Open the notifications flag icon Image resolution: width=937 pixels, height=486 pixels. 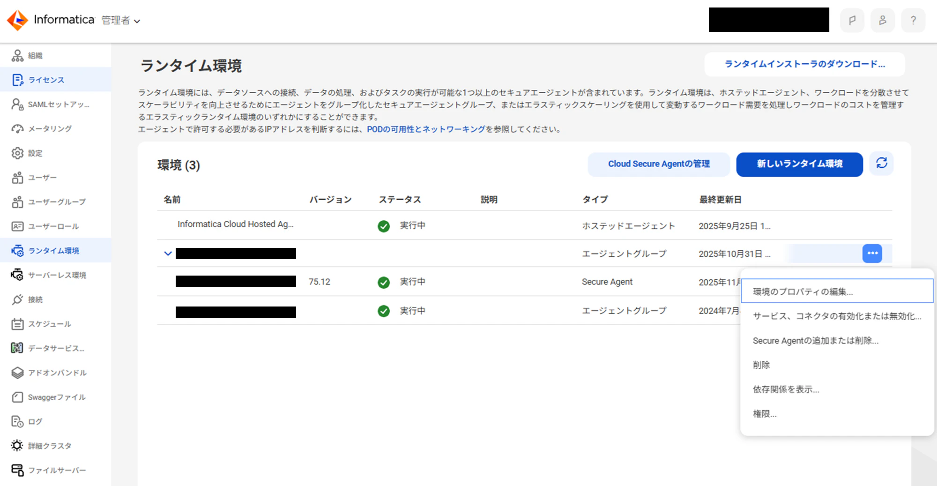tap(852, 20)
